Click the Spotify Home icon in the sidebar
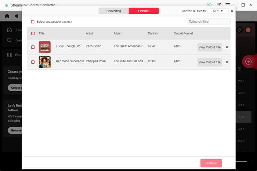 9,30
